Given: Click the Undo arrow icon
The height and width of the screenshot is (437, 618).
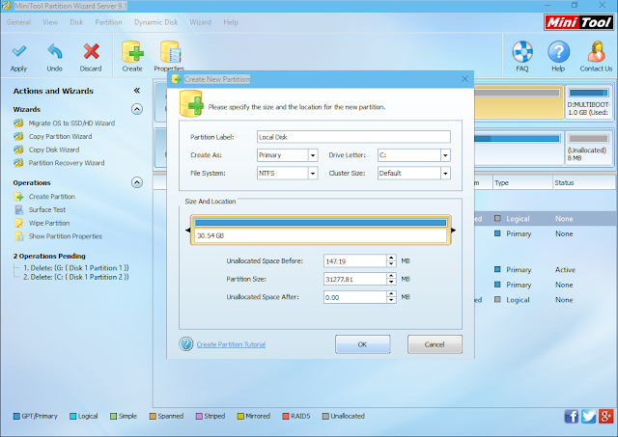Looking at the screenshot, I should [x=54, y=51].
